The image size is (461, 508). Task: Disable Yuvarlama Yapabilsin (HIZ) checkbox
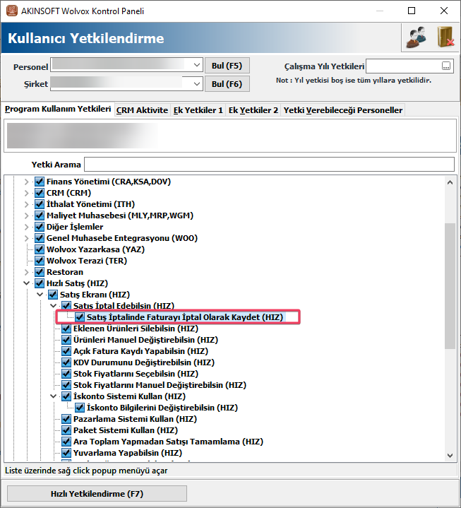point(67,453)
